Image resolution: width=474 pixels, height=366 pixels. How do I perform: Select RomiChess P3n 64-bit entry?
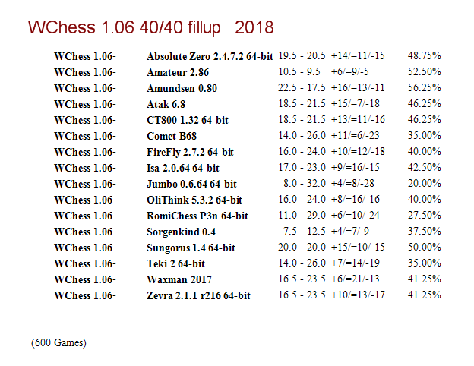197,216
